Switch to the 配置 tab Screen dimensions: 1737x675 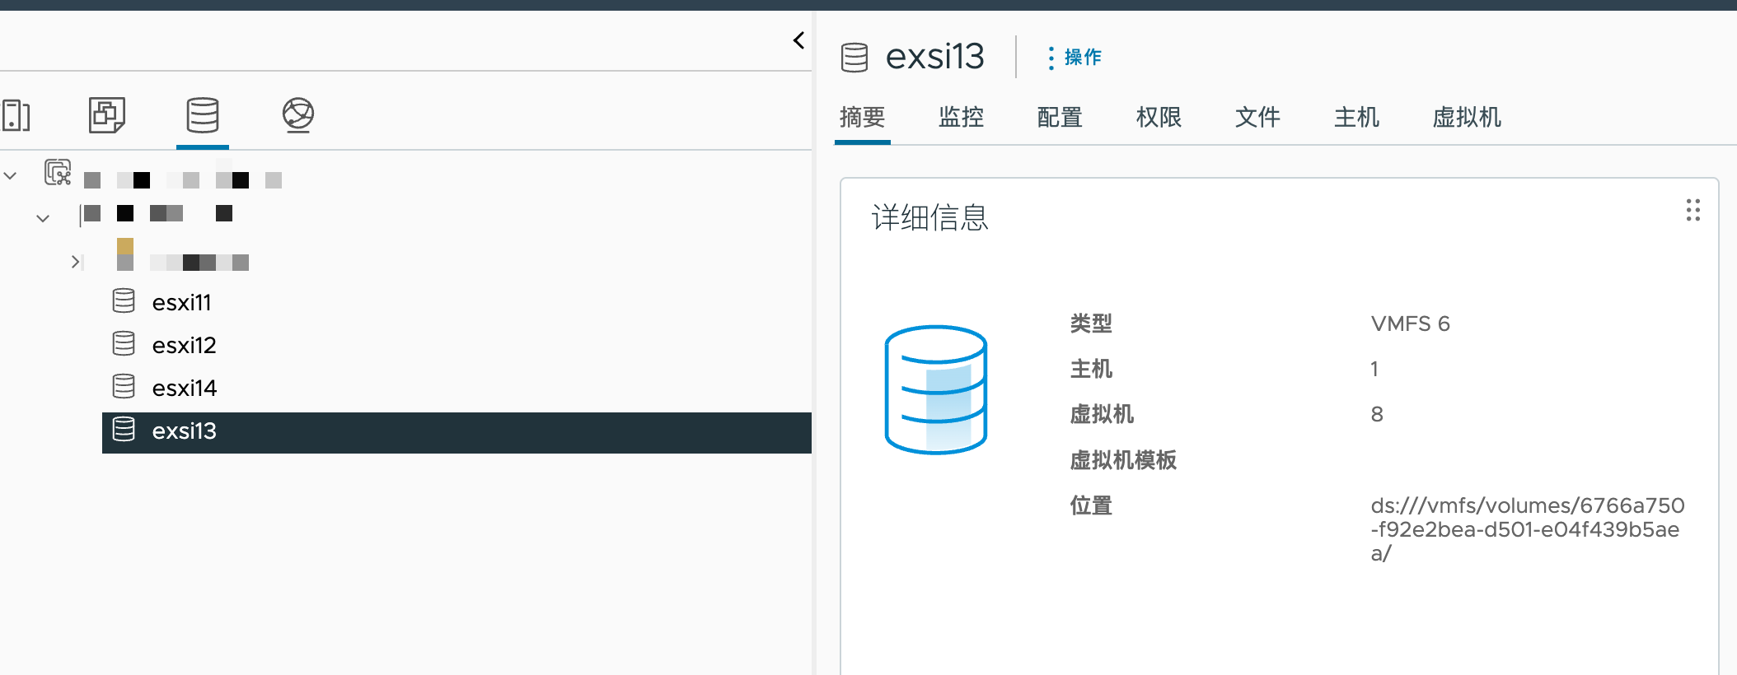(1060, 118)
